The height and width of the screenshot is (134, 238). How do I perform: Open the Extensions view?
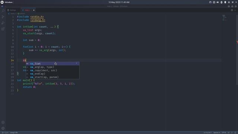click(x=3, y=29)
